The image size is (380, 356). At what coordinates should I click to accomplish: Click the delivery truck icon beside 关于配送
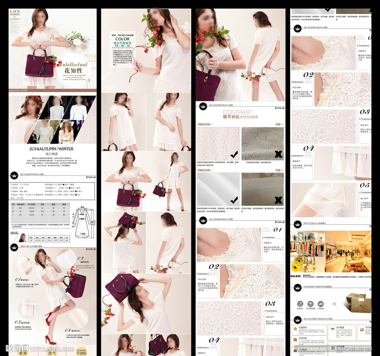point(333,329)
